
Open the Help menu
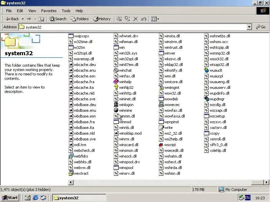coord(79,11)
